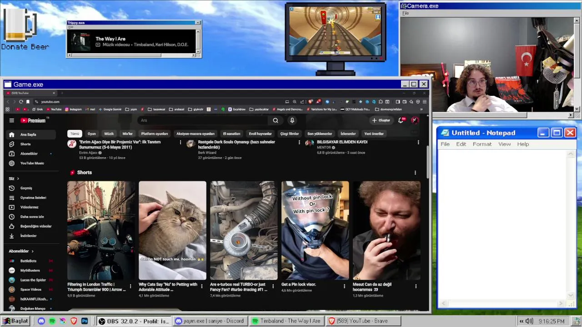Open the Grok bookmark
Viewport: 582px width, 327px height.
click(37, 109)
